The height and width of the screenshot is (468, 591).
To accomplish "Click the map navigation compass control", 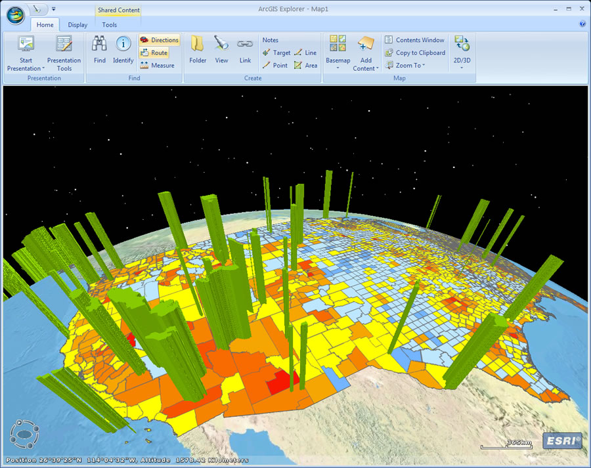I will coord(26,434).
